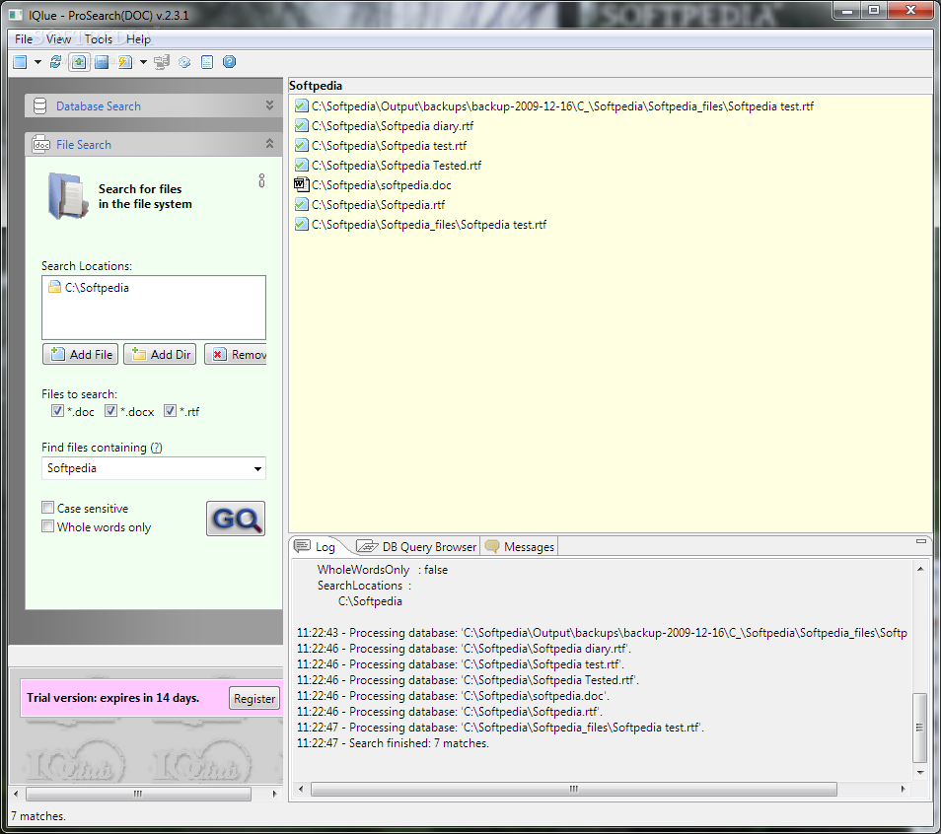
Task: Click the '7 matches.' status bar text
Action: point(37,816)
